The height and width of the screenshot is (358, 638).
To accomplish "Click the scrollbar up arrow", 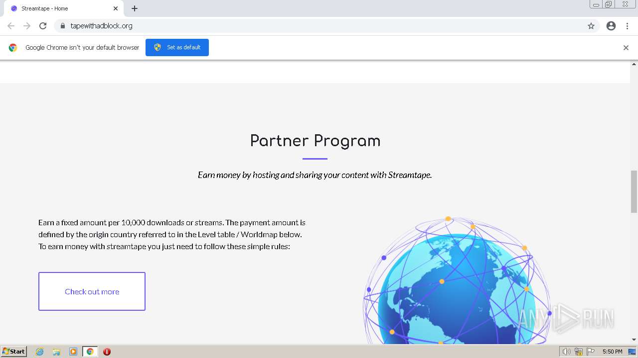I will point(634,64).
